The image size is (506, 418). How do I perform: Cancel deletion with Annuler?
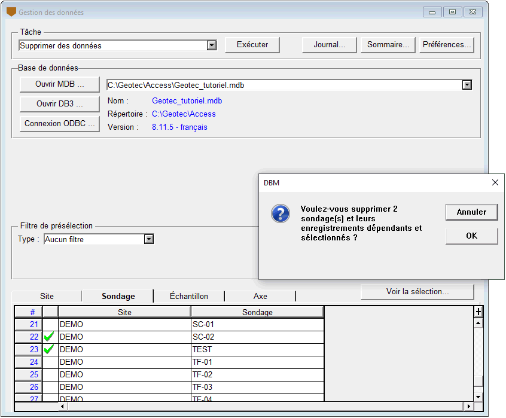[471, 212]
